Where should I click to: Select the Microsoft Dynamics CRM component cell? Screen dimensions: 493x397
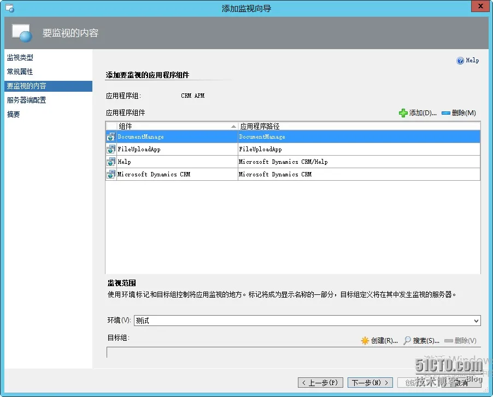(x=177, y=174)
